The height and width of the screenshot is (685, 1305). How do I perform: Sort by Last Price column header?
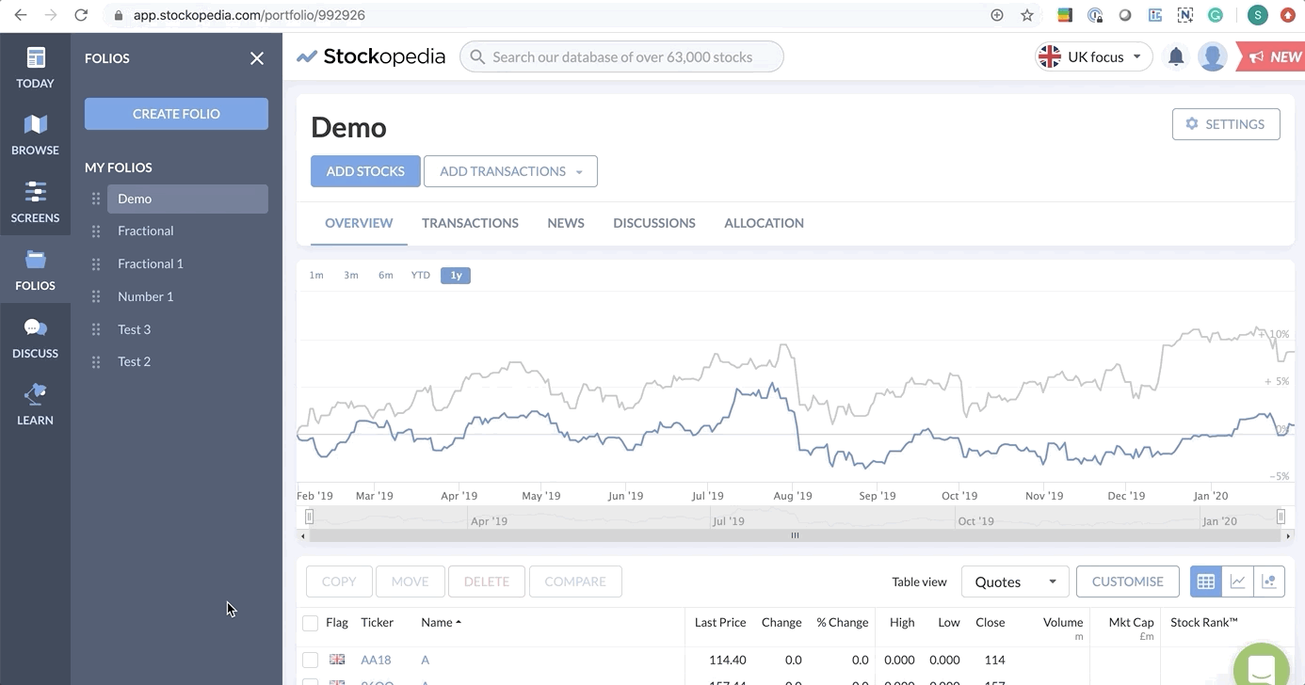point(720,622)
